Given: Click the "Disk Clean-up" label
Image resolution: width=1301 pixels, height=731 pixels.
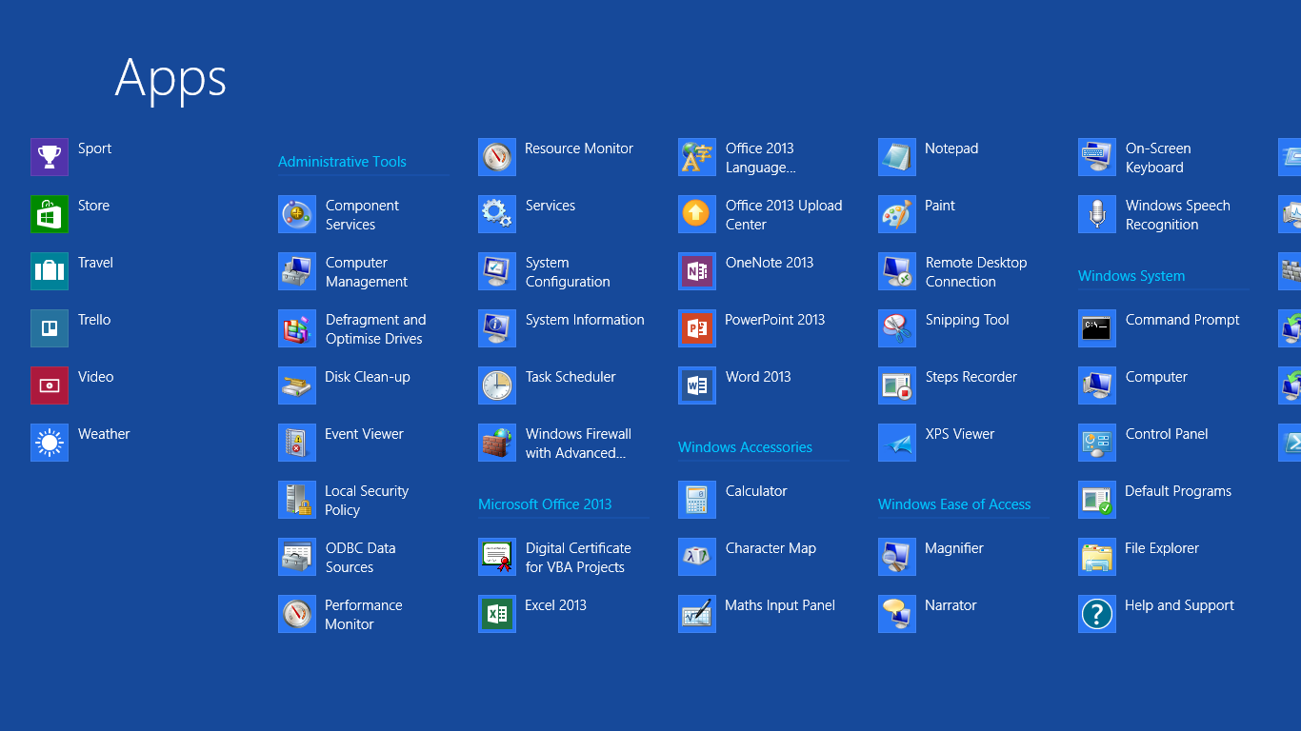Looking at the screenshot, I should pos(368,378).
